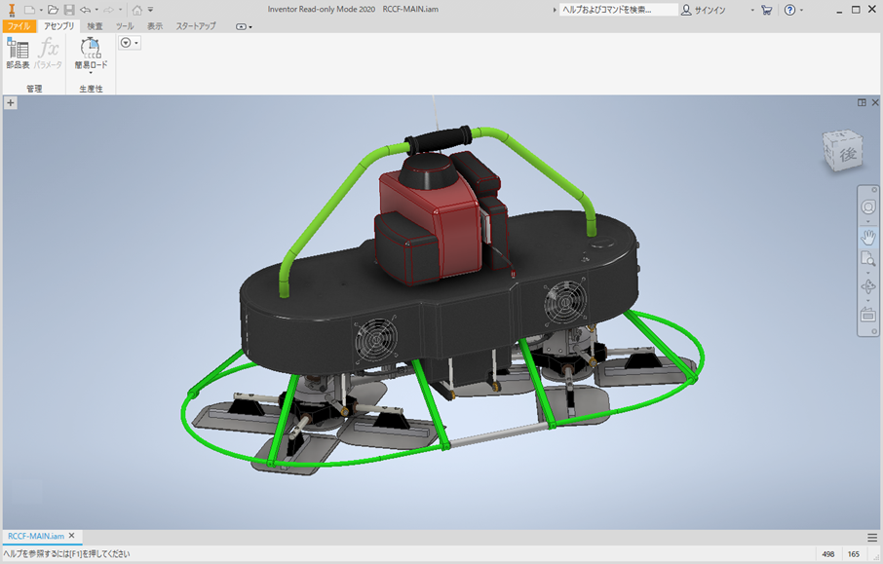Expand the navigation wheel options arrow

click(867, 221)
